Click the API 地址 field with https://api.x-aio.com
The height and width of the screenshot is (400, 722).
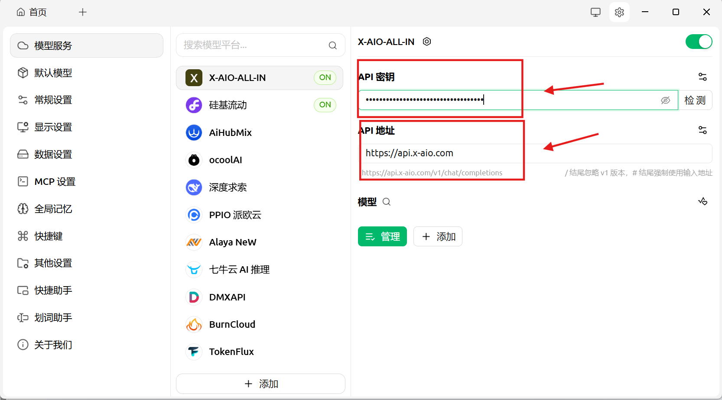[535, 153]
